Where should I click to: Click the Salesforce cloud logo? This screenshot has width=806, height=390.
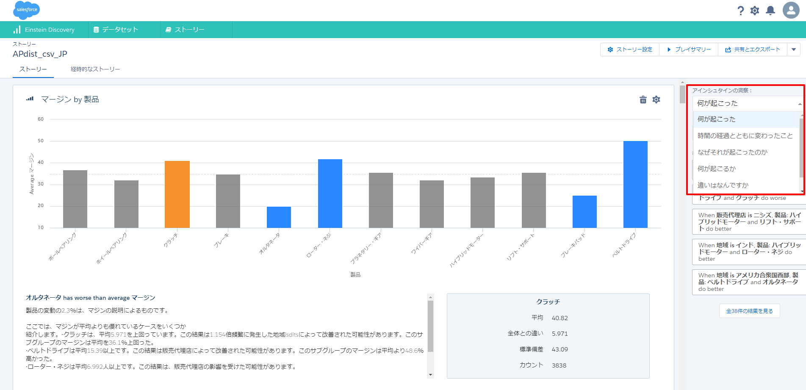click(x=26, y=10)
